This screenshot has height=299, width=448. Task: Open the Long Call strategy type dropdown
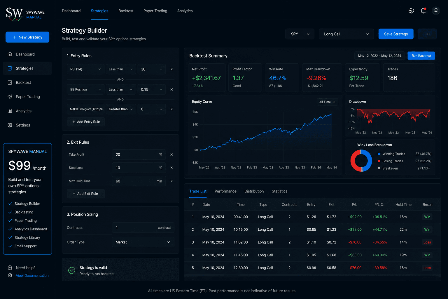click(x=346, y=34)
